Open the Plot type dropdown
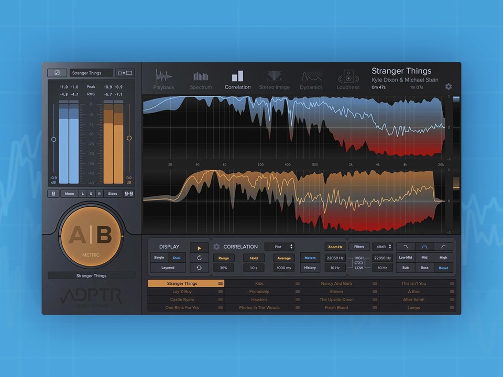Image resolution: width=503 pixels, height=377 pixels. (279, 247)
